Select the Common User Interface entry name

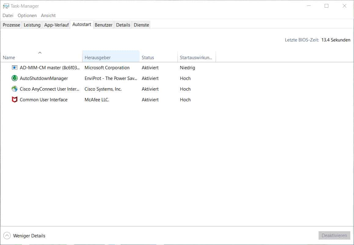(44, 99)
